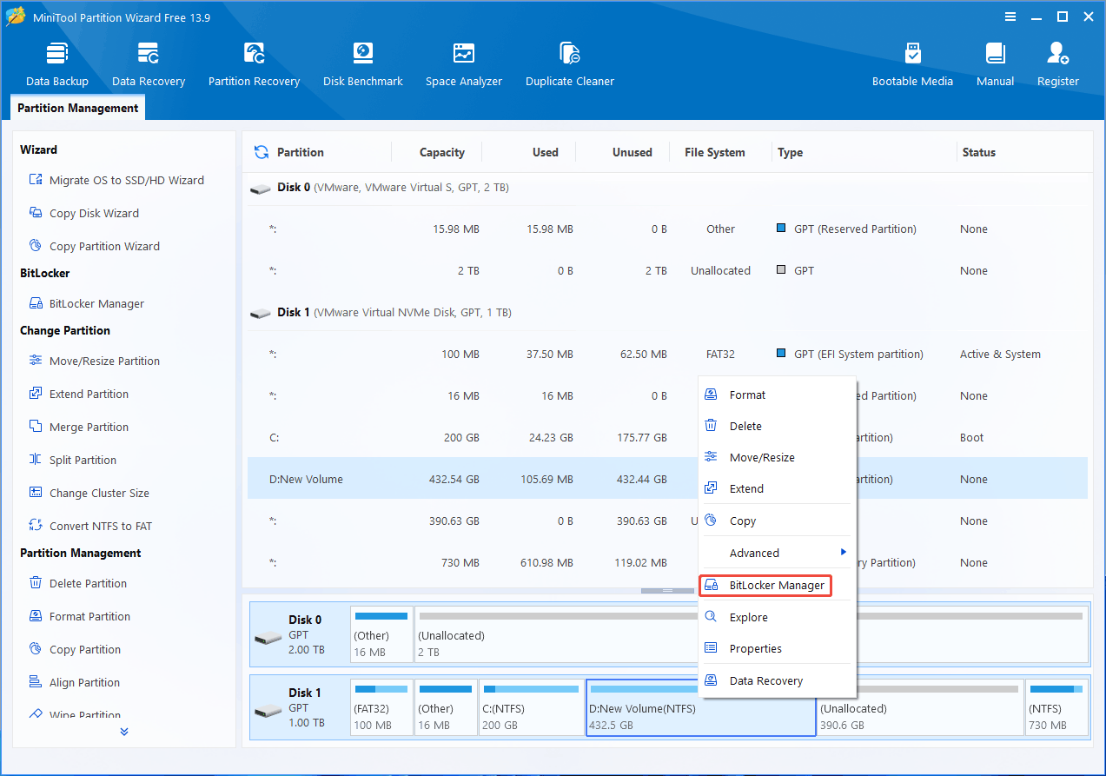Open the Partition Recovery tool
Screen dimensions: 1106x776
(254, 63)
